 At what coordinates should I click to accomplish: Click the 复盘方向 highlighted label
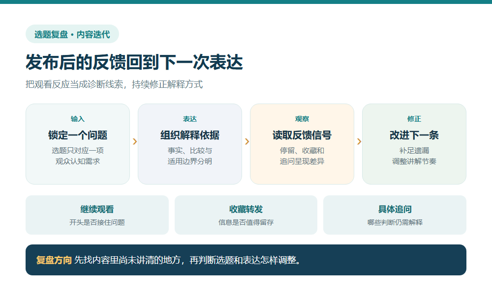coord(54,260)
